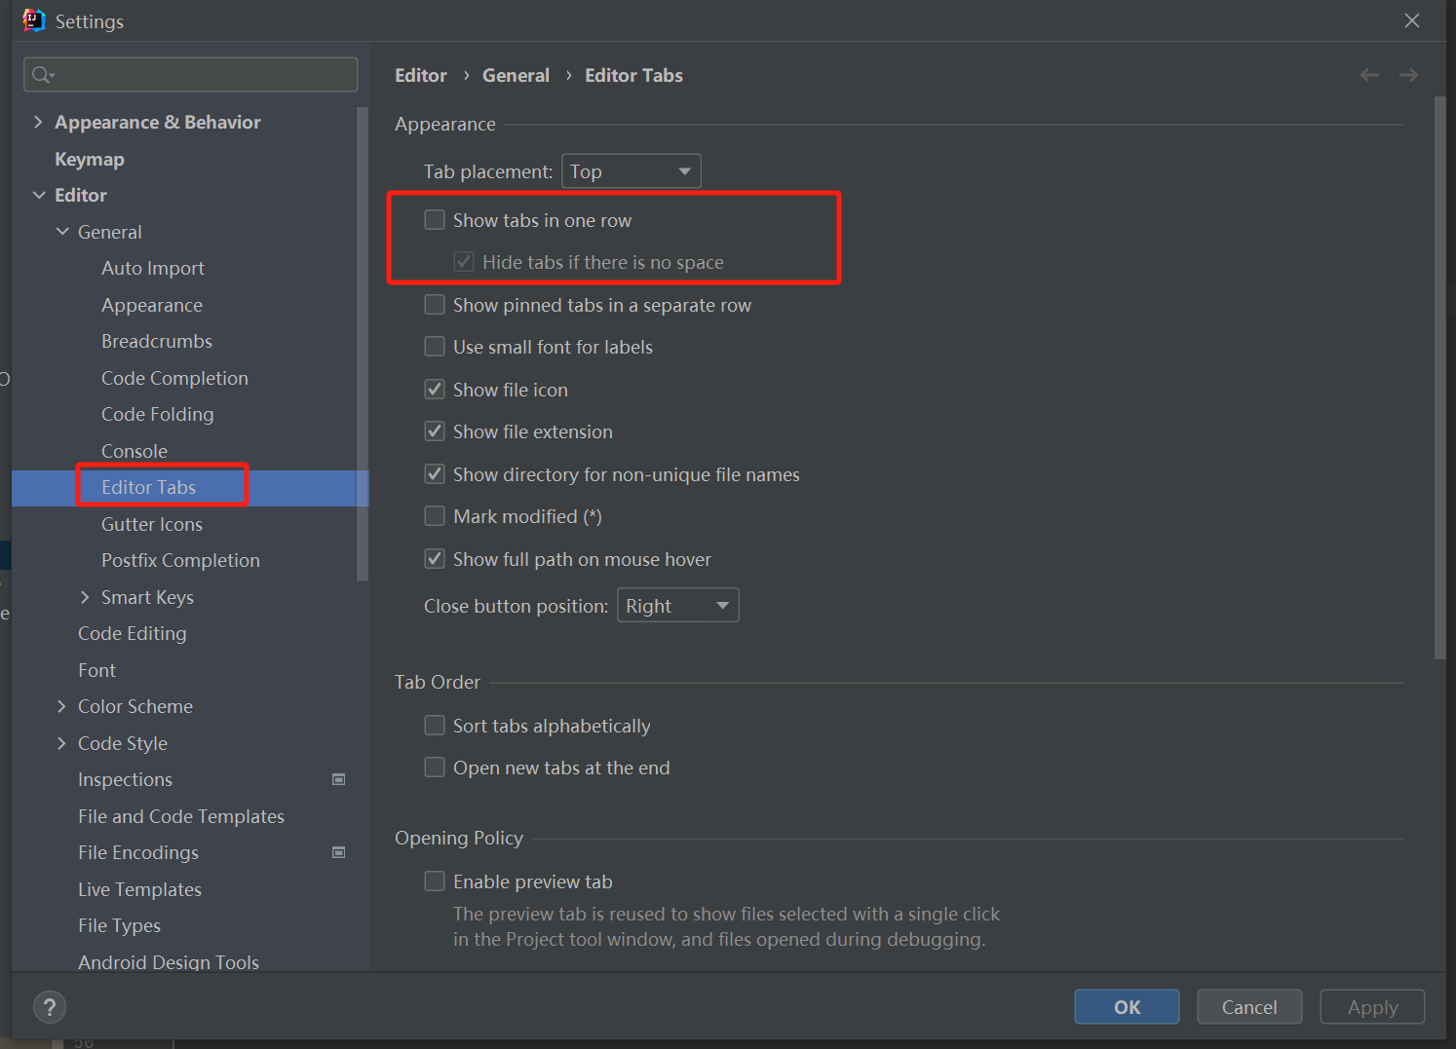Select Font settings page
Viewport: 1456px width, 1049px height.
tap(96, 670)
